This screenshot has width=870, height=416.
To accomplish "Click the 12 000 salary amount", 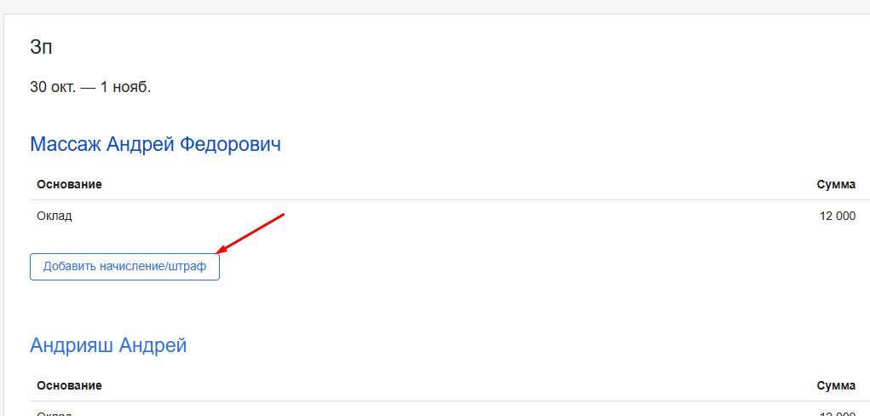I will [x=837, y=217].
